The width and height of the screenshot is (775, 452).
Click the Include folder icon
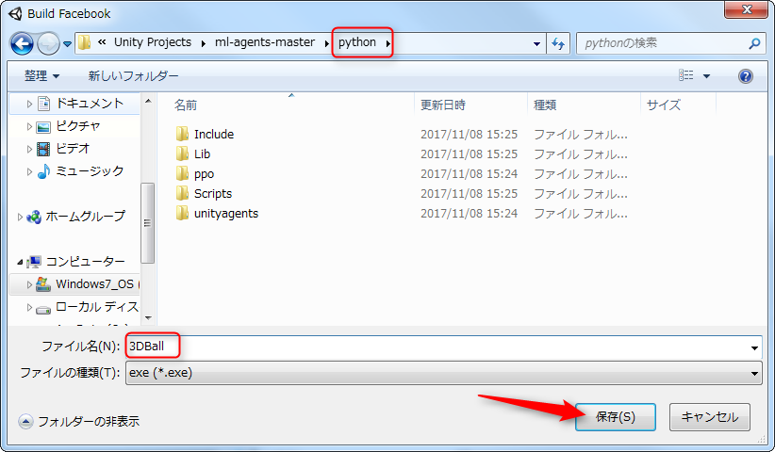point(182,134)
